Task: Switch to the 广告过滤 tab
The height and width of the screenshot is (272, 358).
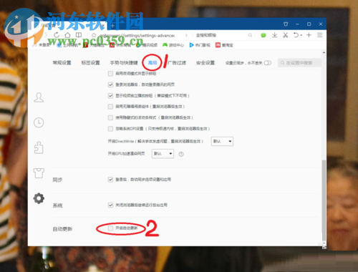Action: [177, 63]
